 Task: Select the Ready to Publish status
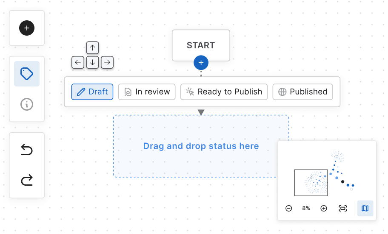pyautogui.click(x=224, y=92)
